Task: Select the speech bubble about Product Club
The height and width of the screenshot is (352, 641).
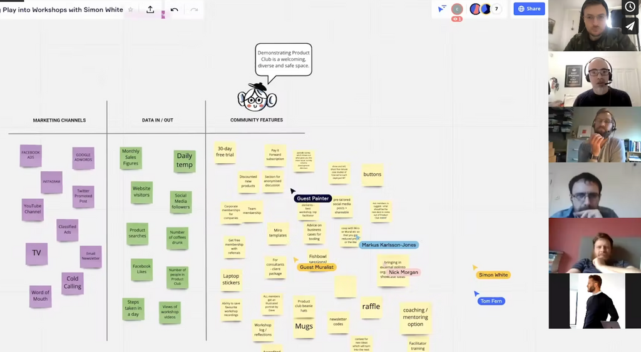Action: tap(284, 59)
